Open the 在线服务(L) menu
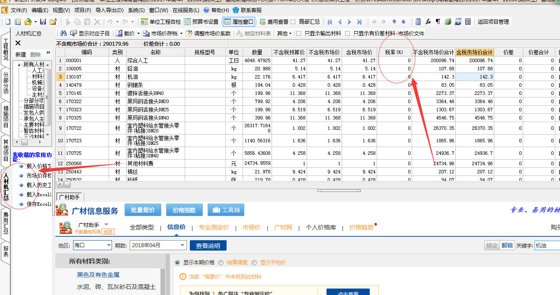This screenshot has height=295, width=560. (x=186, y=10)
